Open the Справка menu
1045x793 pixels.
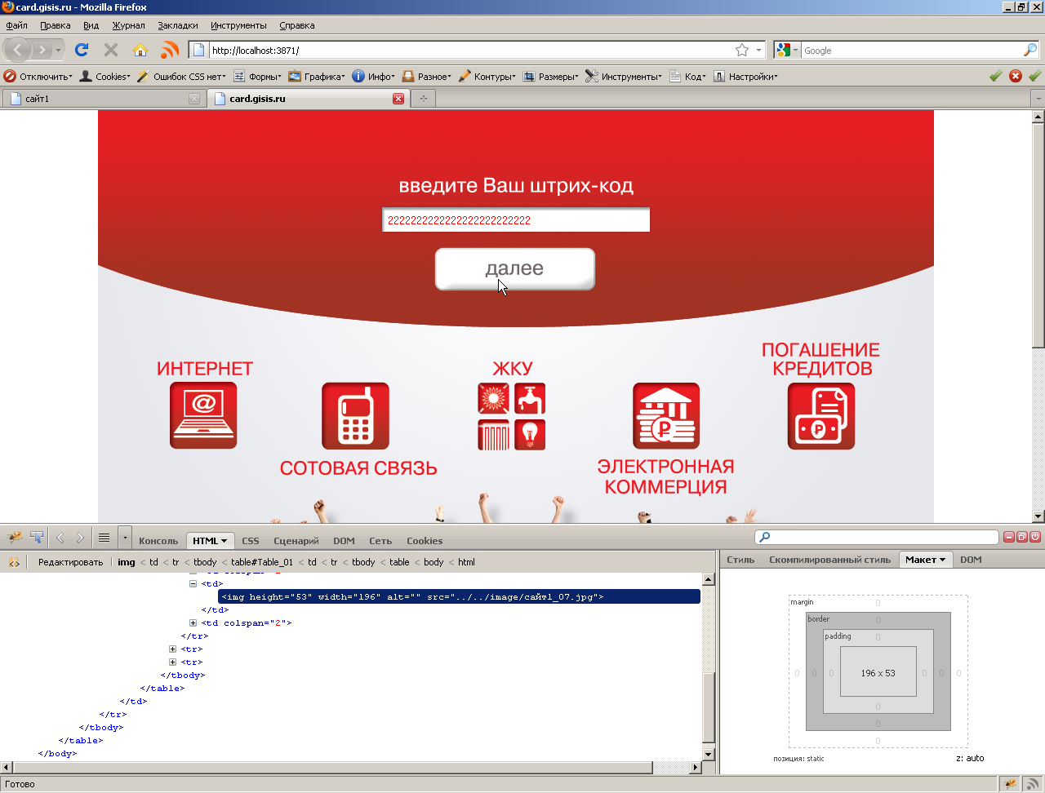(x=297, y=25)
